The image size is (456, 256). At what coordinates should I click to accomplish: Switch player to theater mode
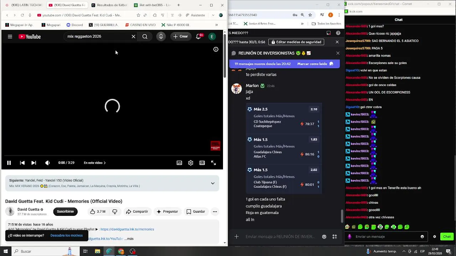coord(202,163)
